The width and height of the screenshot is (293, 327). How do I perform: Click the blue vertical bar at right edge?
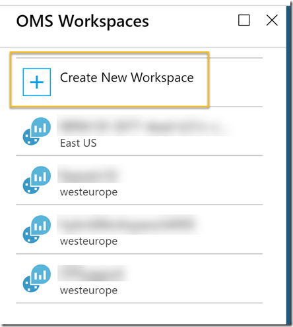(x=288, y=164)
